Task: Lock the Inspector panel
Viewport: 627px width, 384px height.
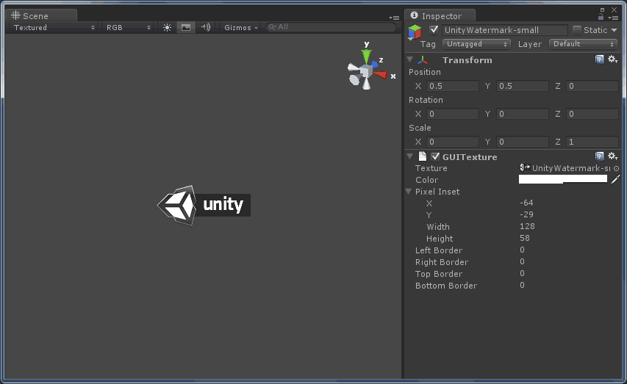Action: (x=601, y=17)
